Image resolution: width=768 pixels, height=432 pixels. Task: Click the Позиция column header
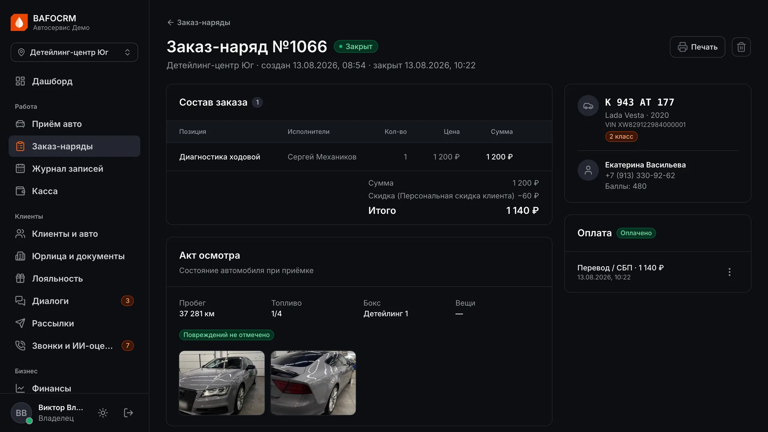(x=193, y=132)
